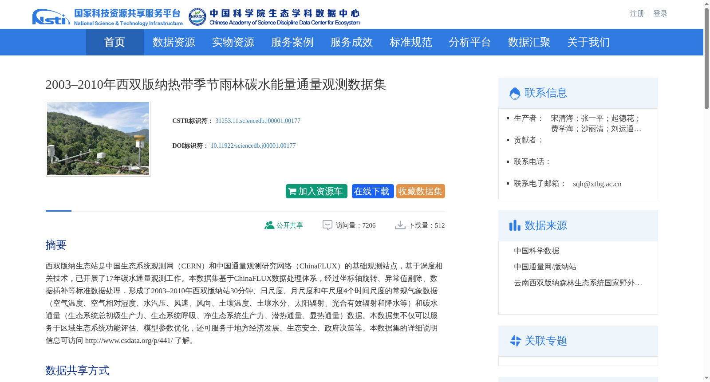The height and width of the screenshot is (382, 710).
Task: Click the NESDC circular logo
Action: (x=197, y=17)
